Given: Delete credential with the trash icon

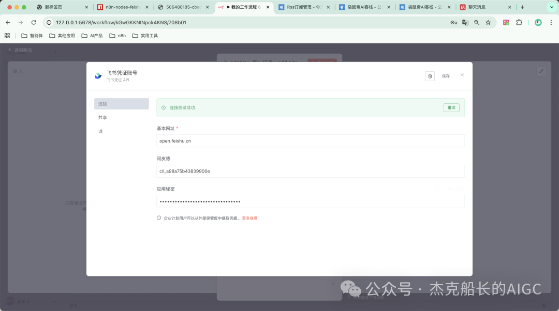Looking at the screenshot, I should coord(430,76).
